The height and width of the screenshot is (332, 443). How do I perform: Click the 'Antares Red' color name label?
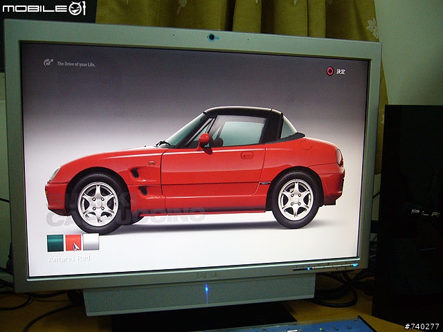tap(69, 259)
